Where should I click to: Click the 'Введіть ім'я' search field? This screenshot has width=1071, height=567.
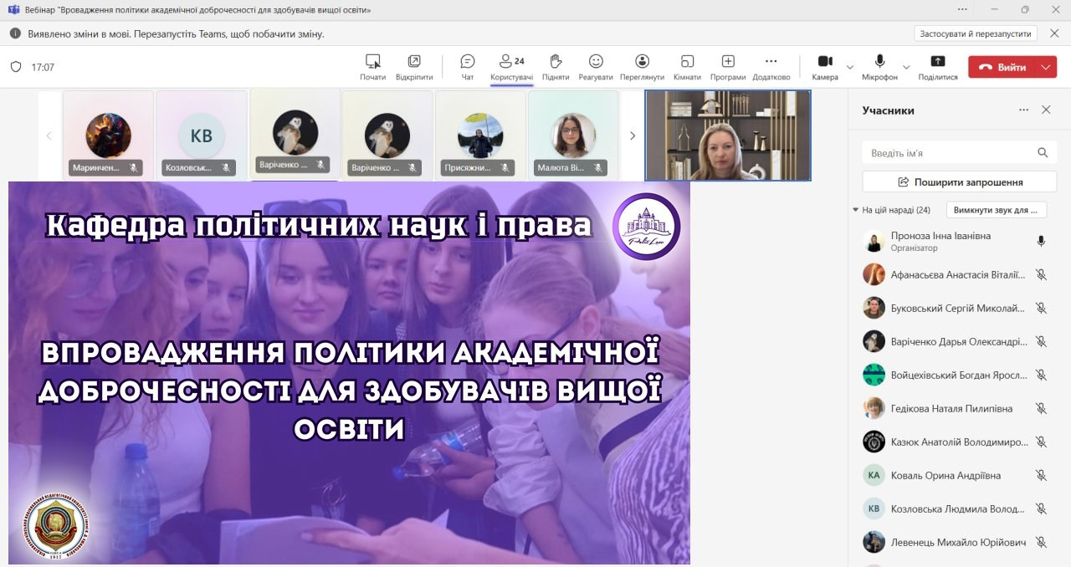coord(950,153)
